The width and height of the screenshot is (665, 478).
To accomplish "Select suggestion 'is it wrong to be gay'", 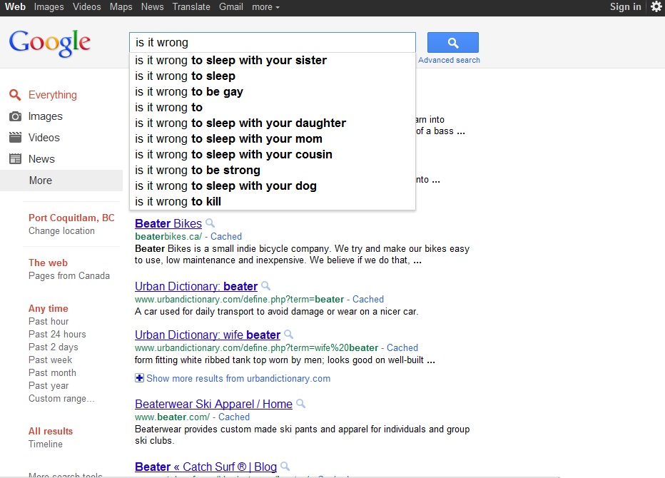I will pos(273,91).
